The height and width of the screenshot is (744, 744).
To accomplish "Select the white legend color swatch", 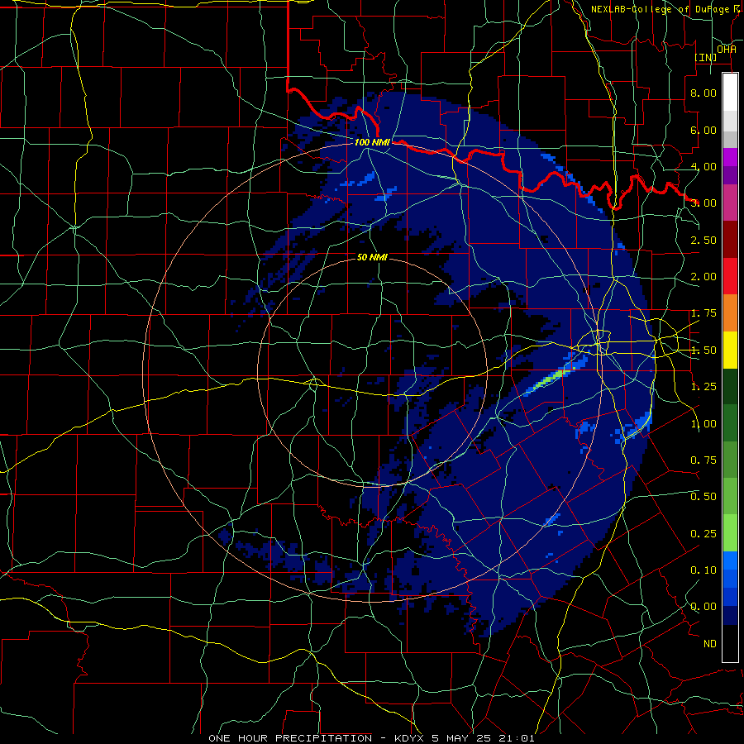I will [730, 92].
